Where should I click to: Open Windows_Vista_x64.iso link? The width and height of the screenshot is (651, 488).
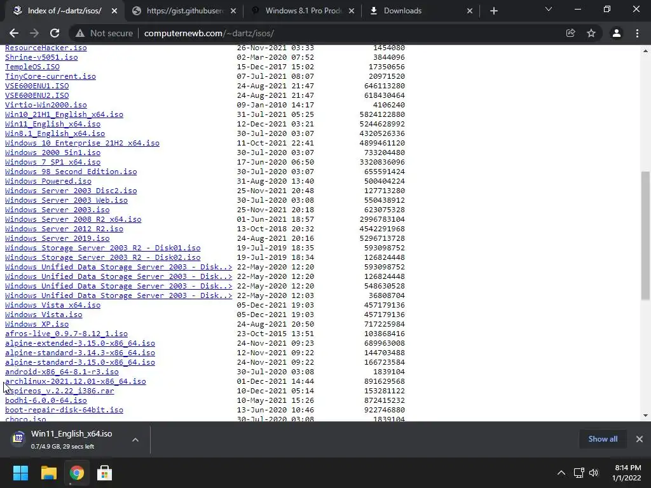point(53,306)
